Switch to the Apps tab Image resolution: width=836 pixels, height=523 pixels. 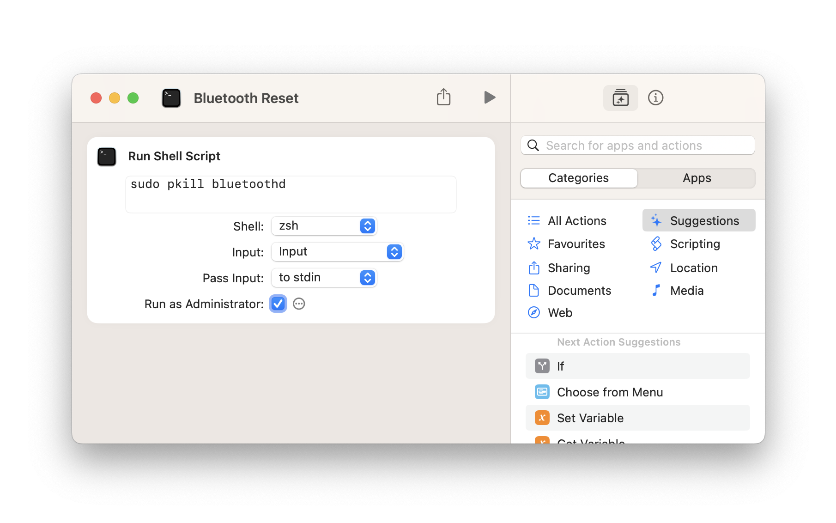pyautogui.click(x=697, y=178)
